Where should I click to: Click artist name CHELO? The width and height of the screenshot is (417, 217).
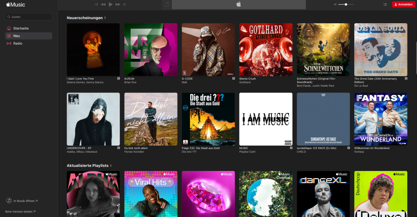[301, 152]
